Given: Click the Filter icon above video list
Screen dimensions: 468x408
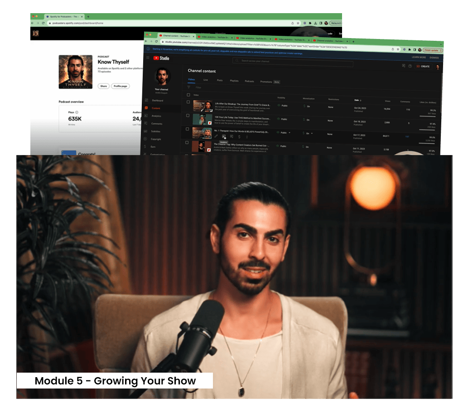Looking at the screenshot, I should [x=189, y=87].
